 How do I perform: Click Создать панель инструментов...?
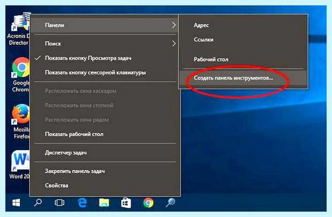coord(243,78)
